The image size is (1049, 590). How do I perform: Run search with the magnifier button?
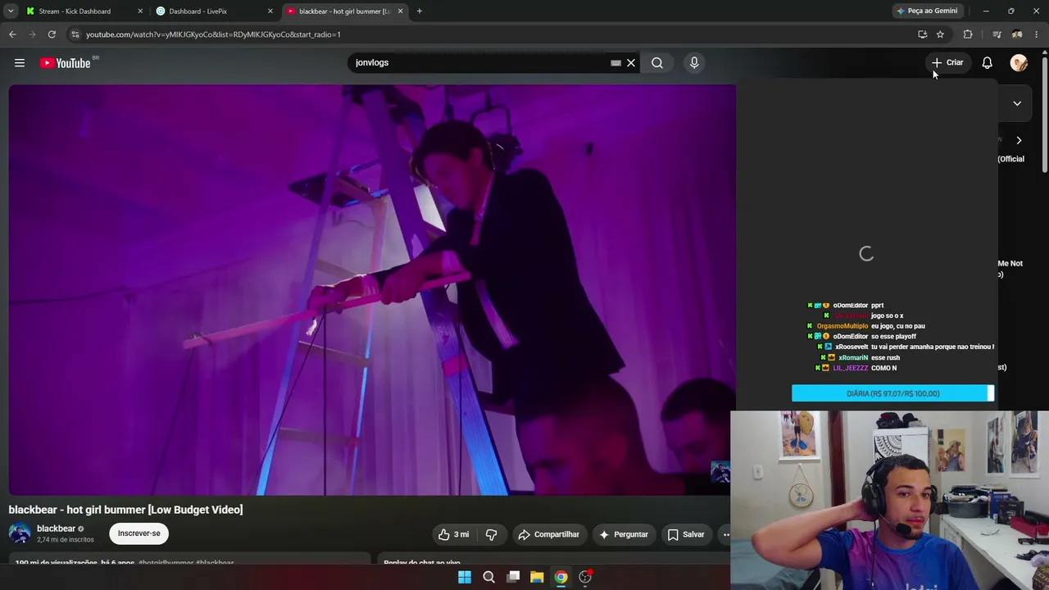[657, 63]
